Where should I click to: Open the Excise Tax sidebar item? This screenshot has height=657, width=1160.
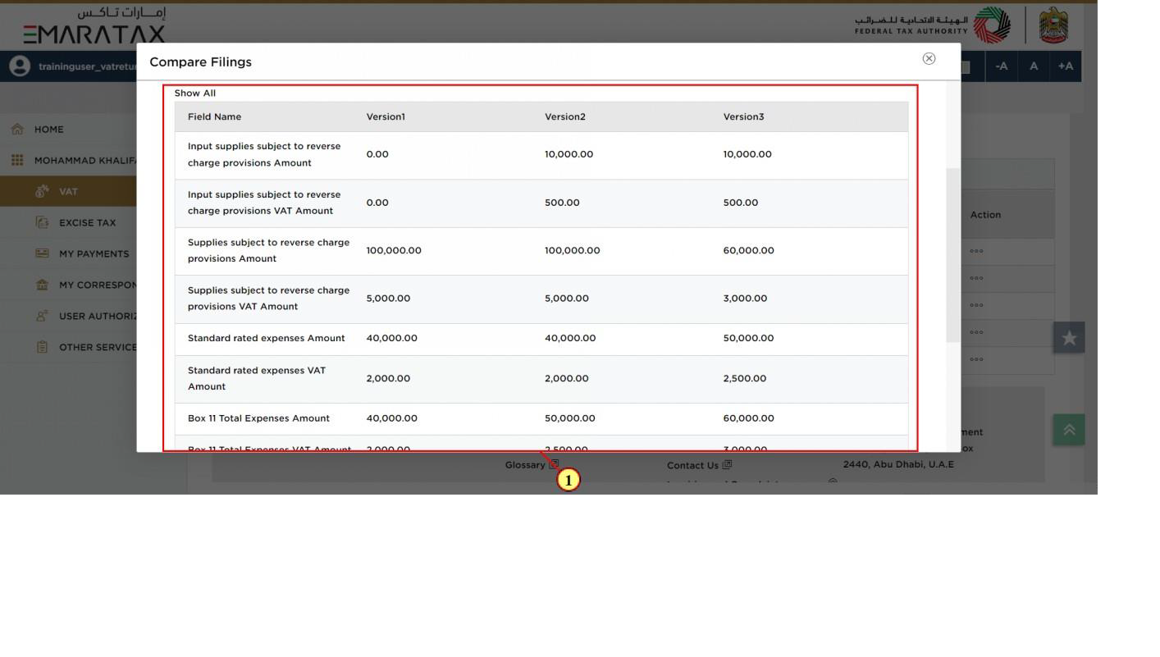point(87,222)
